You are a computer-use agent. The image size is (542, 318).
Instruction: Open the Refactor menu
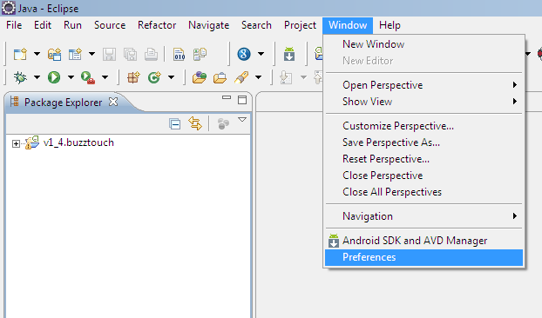coord(157,25)
